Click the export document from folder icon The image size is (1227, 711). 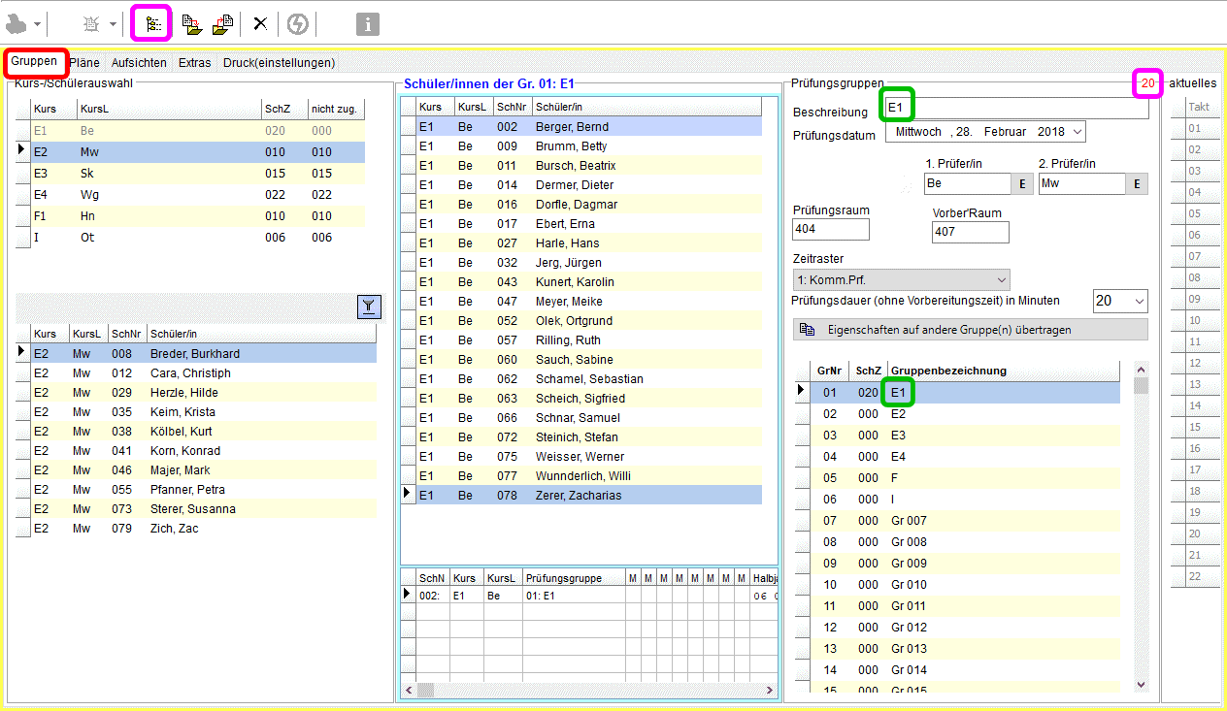coord(222,24)
